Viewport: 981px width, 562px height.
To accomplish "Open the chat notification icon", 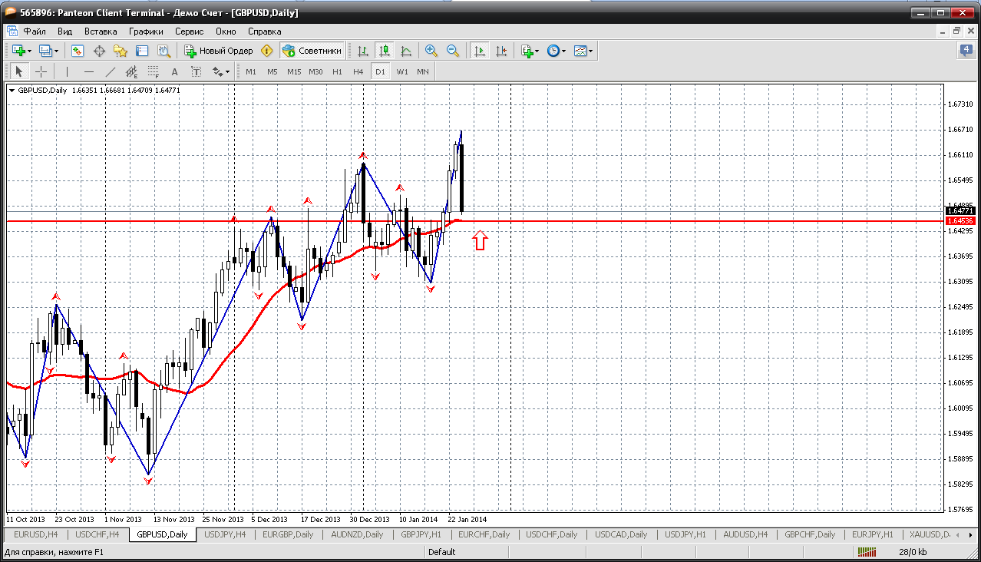I will click(966, 51).
